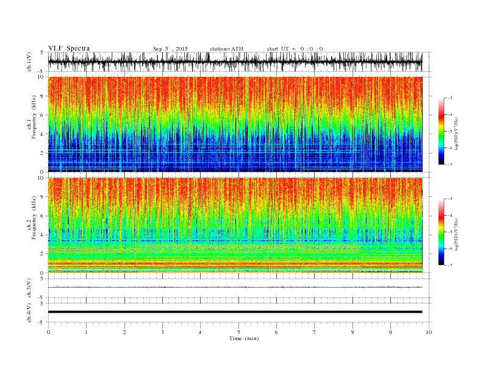Select the "Sep. 5 , 2015" date text
The width and height of the screenshot is (483, 373).
point(170,49)
